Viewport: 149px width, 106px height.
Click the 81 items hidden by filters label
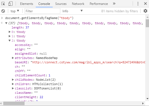(x=120, y=11)
